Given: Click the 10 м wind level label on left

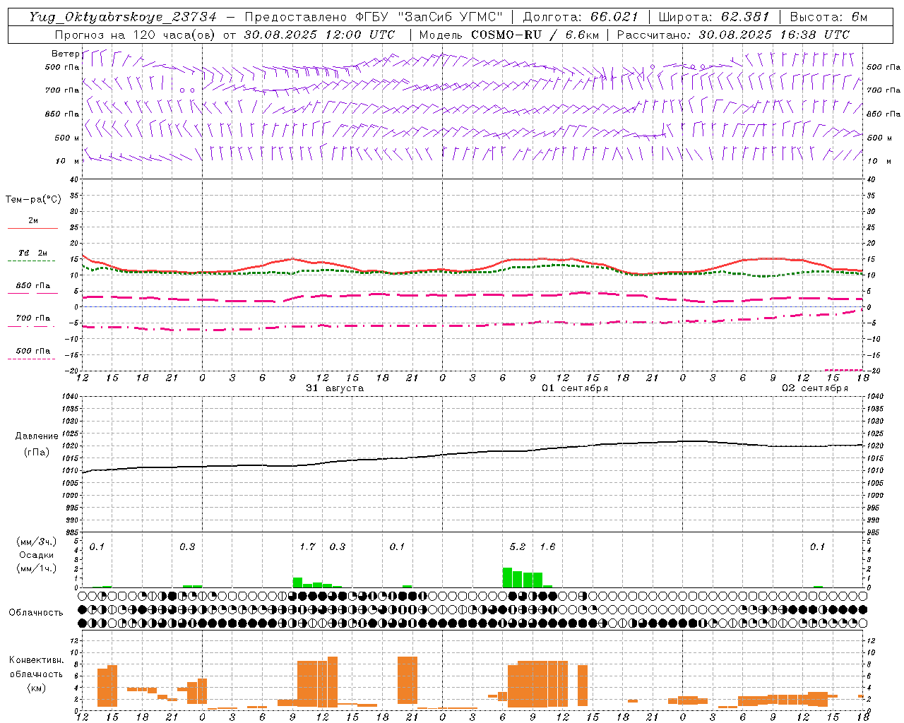Looking at the screenshot, I should 67,161.
